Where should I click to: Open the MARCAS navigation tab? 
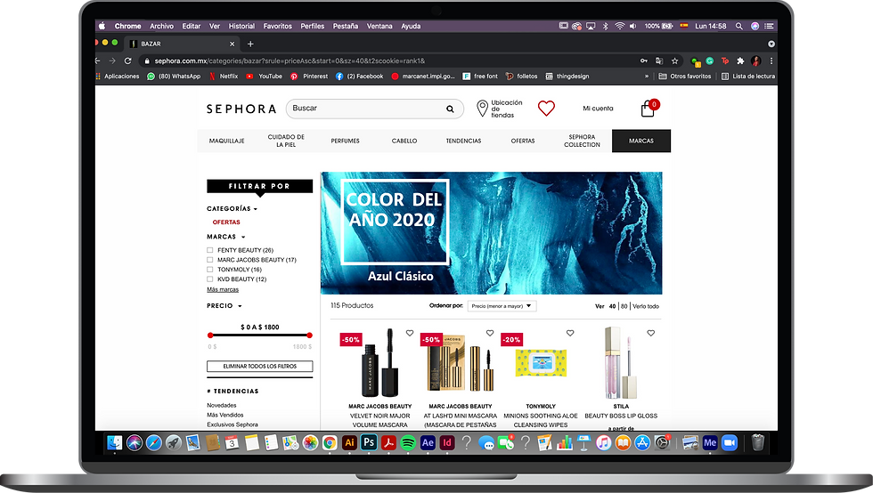tap(641, 141)
